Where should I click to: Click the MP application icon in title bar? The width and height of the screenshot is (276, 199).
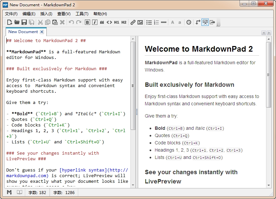click(x=5, y=5)
